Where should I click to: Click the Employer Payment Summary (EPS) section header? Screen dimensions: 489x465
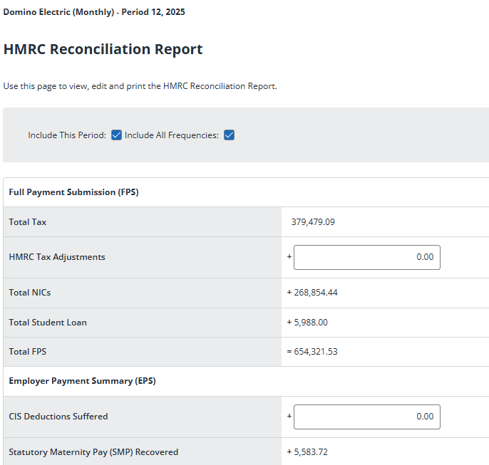pos(82,381)
